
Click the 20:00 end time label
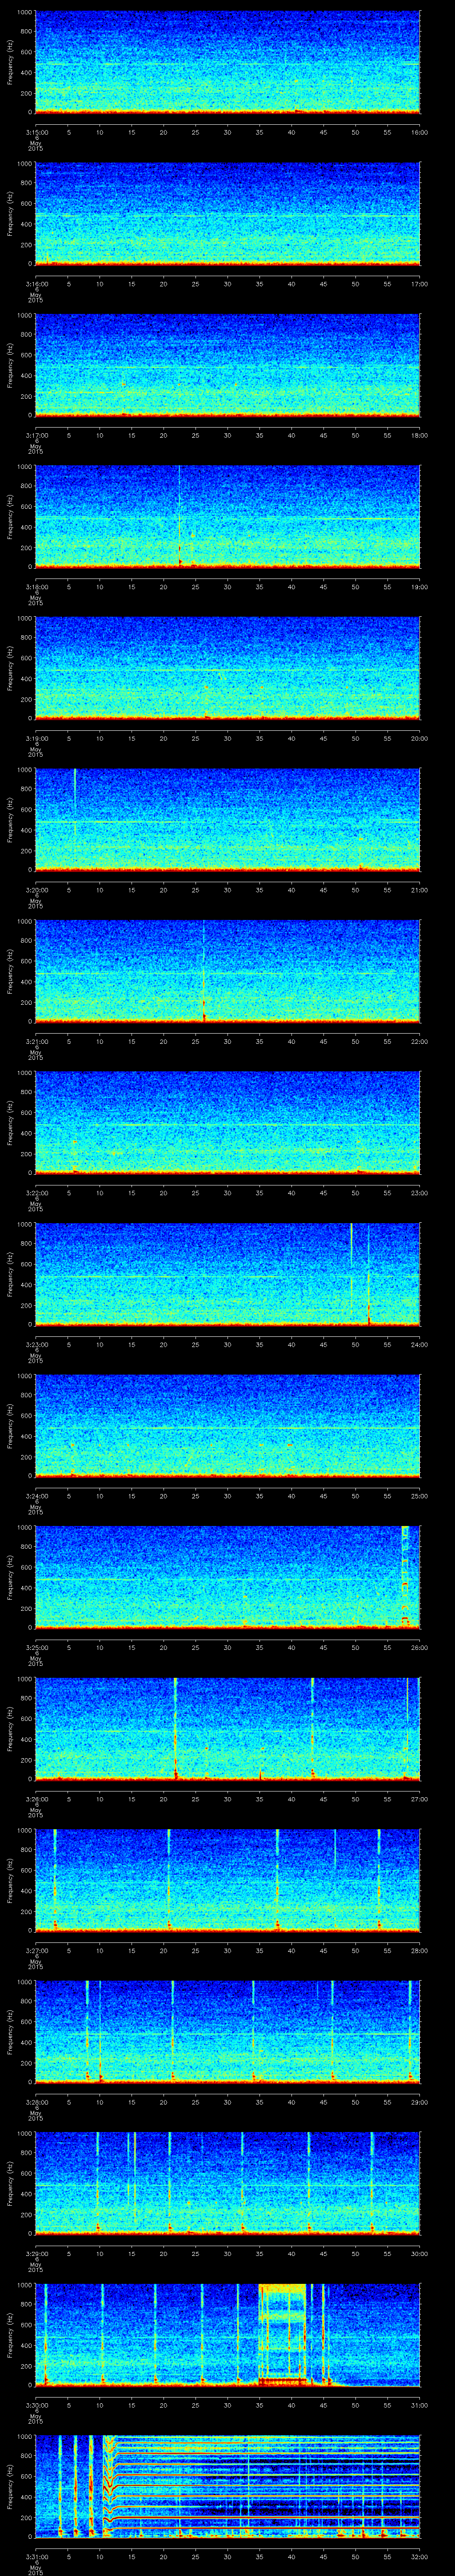[420, 738]
